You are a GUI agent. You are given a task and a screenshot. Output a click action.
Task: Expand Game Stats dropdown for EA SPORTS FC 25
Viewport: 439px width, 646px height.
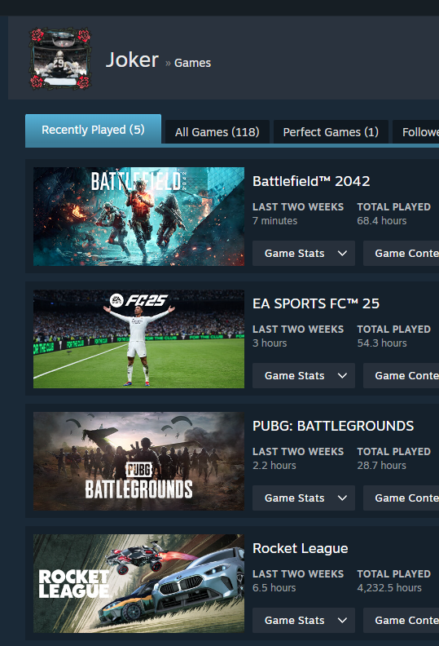click(304, 375)
